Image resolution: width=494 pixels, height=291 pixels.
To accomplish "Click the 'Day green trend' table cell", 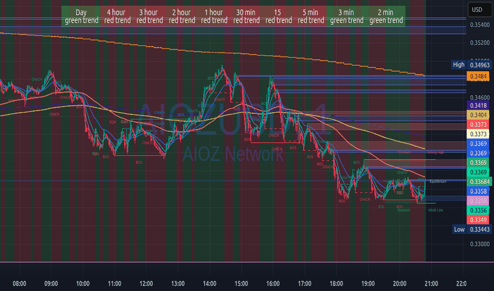I will (81, 16).
